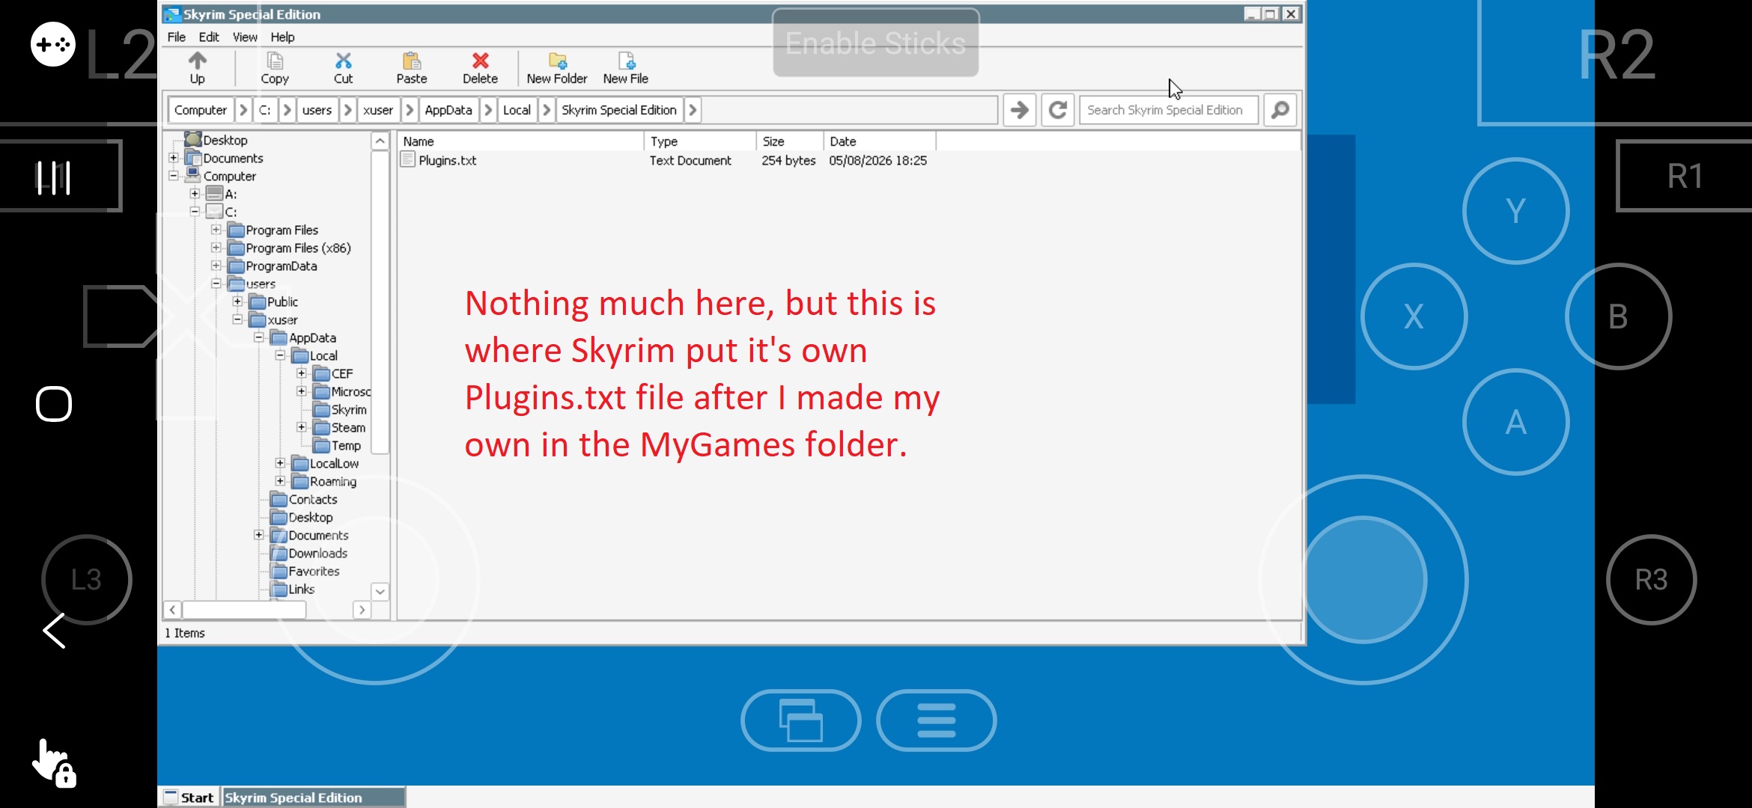Viewport: 1752px width, 808px height.
Task: Click the Search Skyrim Special Edition field
Action: [x=1168, y=110]
